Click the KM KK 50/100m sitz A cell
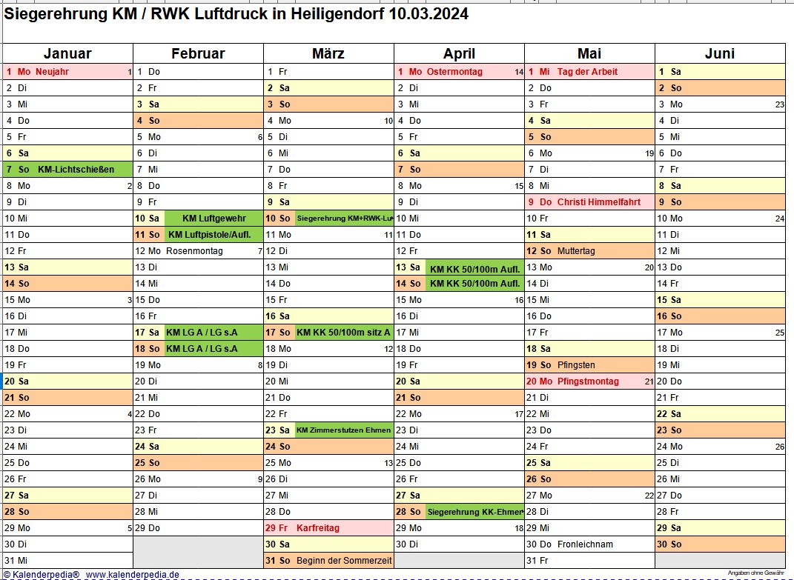 343,333
